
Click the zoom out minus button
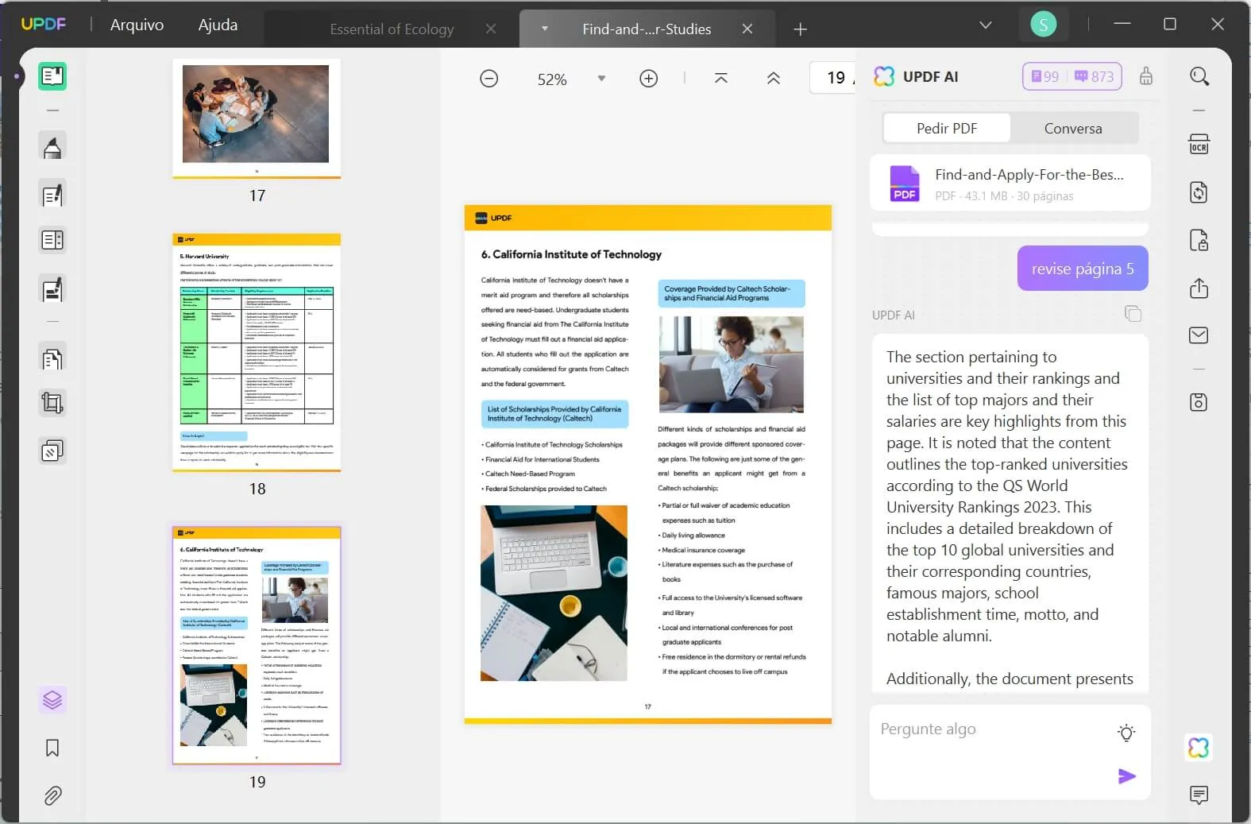489,79
